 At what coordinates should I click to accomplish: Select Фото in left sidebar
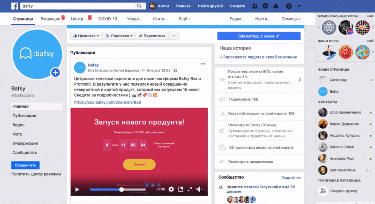pyautogui.click(x=17, y=134)
